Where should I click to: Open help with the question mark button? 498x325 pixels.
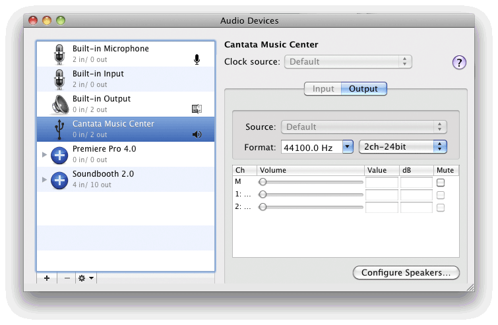459,63
